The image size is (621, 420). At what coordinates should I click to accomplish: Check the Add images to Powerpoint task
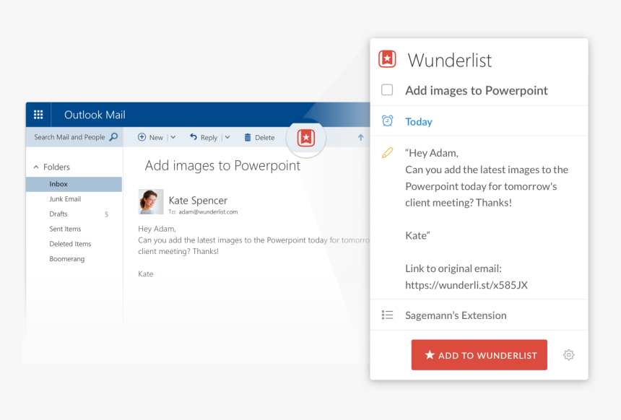coord(387,90)
